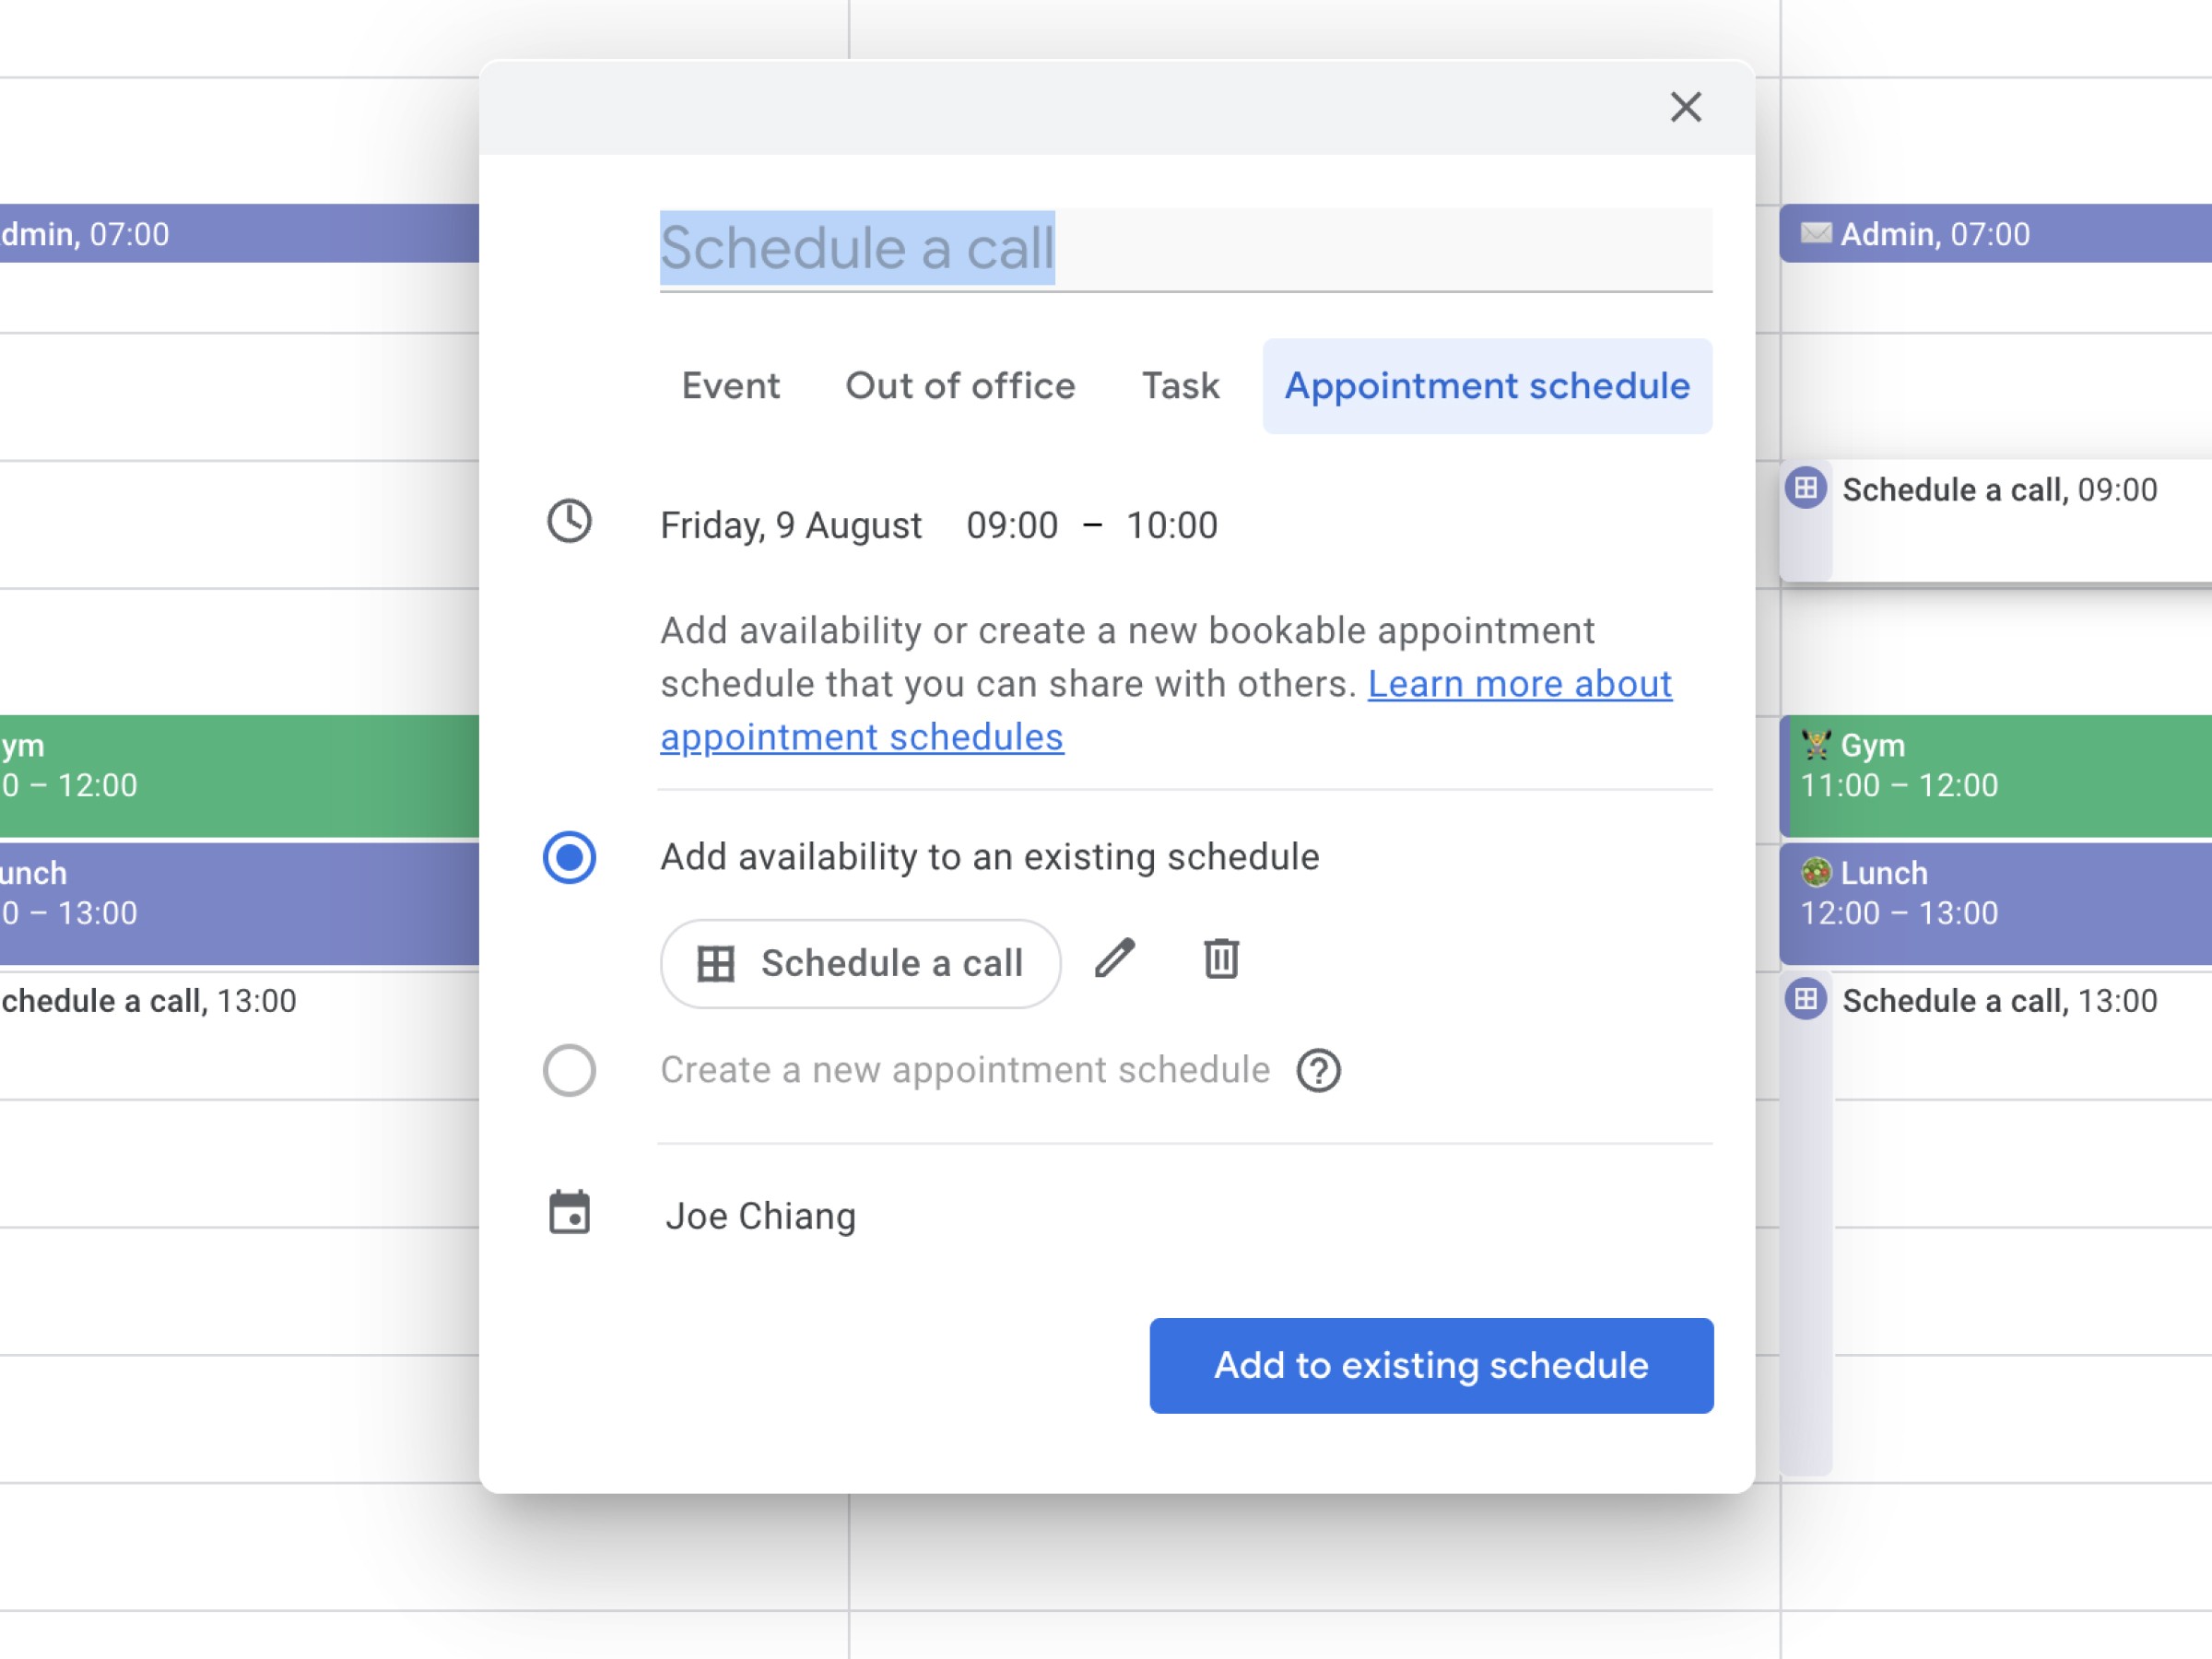Select the Create a new appointment schedule radio button
Image resolution: width=2212 pixels, height=1659 pixels.
[568, 1068]
